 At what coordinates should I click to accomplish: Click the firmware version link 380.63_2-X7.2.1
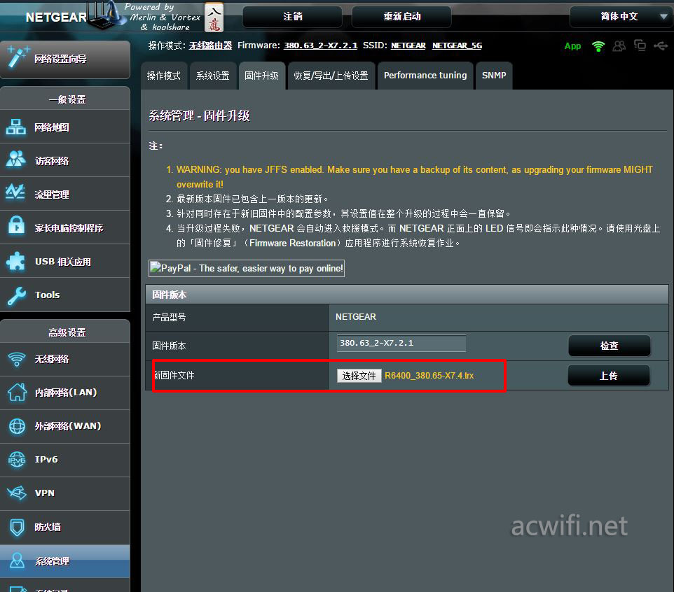(321, 45)
